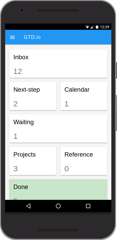Tap the battery status icon

click(97, 27)
